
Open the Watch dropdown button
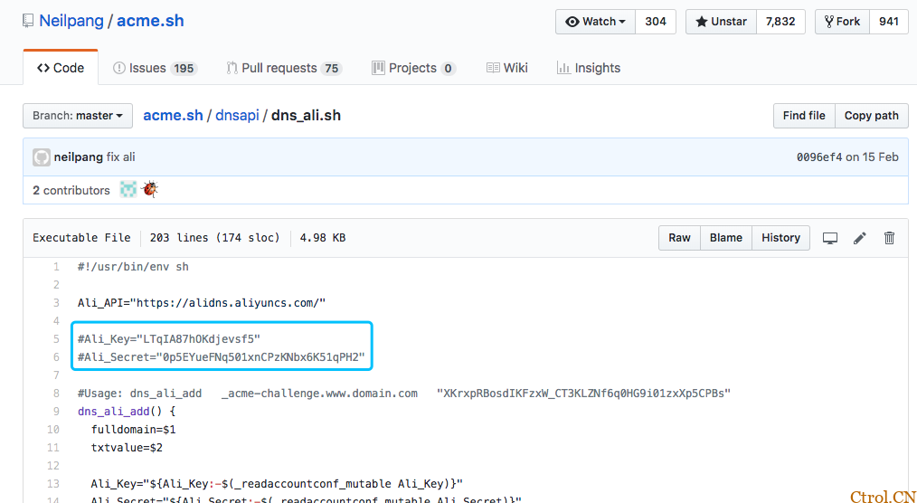(x=595, y=22)
